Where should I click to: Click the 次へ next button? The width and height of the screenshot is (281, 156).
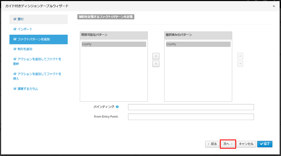pyautogui.click(x=228, y=144)
